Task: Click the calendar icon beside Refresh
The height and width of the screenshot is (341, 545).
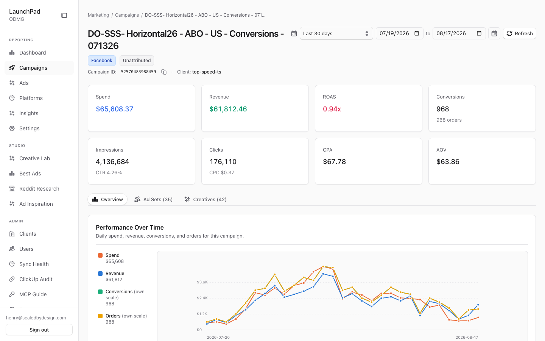Action: pyautogui.click(x=494, y=33)
